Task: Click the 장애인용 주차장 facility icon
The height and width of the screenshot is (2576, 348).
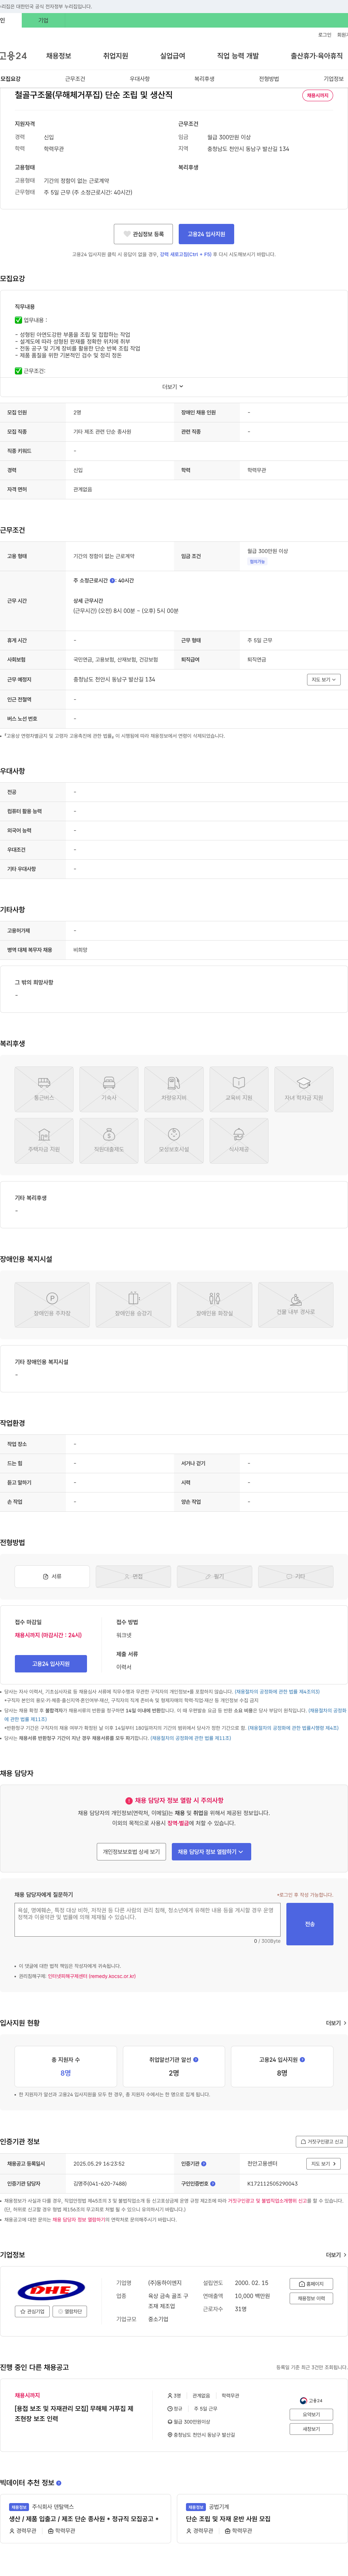Action: (x=52, y=1305)
